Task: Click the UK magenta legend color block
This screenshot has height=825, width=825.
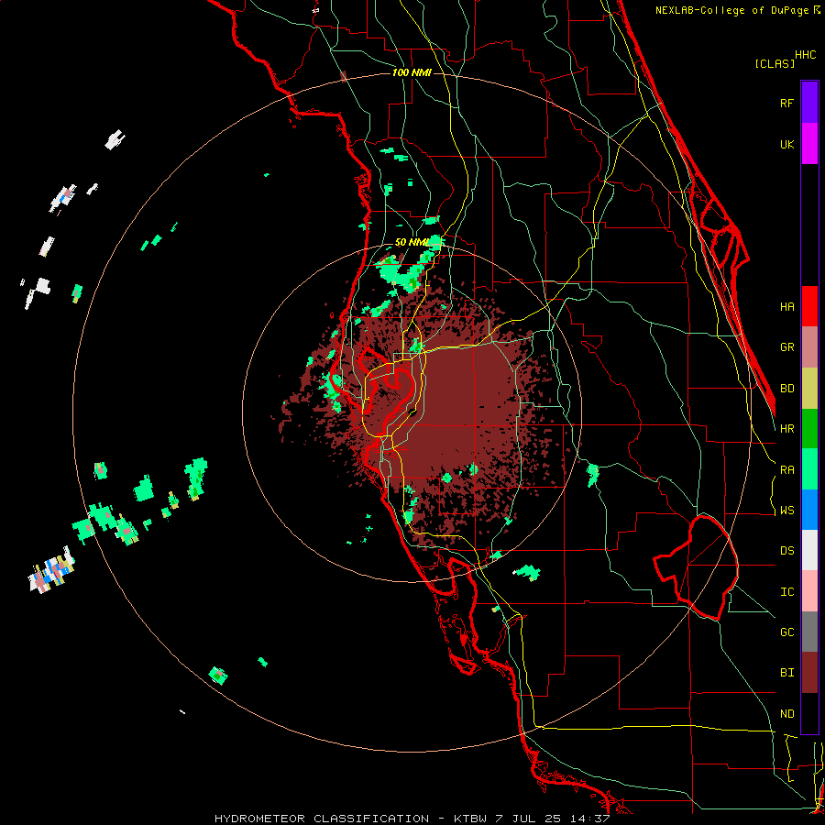Action: pyautogui.click(x=809, y=144)
